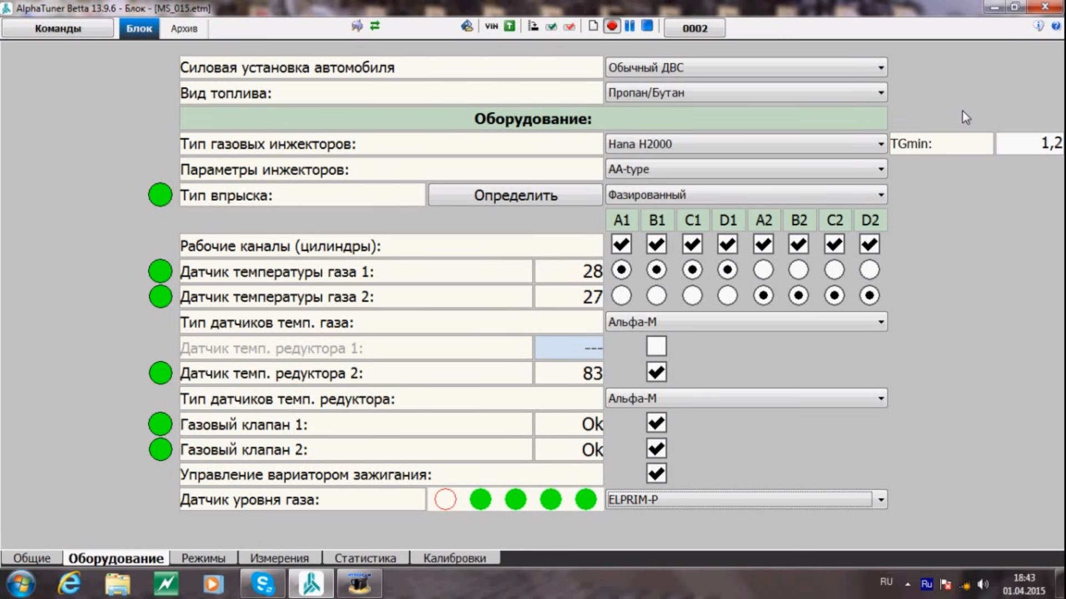Click the TGmin value field
Viewport: 1066px width, 599px height.
point(1029,144)
